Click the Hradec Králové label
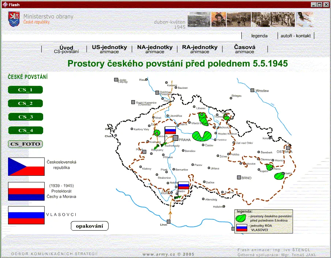Screen dimensions: 331x258 coord(227,134)
